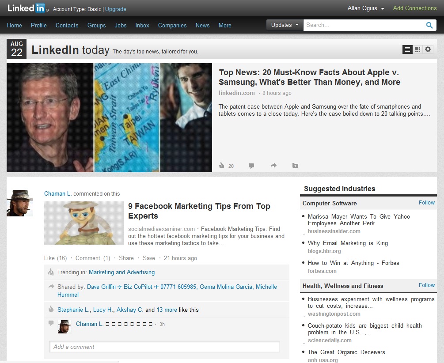
Task: Click the thumbs-up icon on the Apple story
Action: tap(221, 165)
